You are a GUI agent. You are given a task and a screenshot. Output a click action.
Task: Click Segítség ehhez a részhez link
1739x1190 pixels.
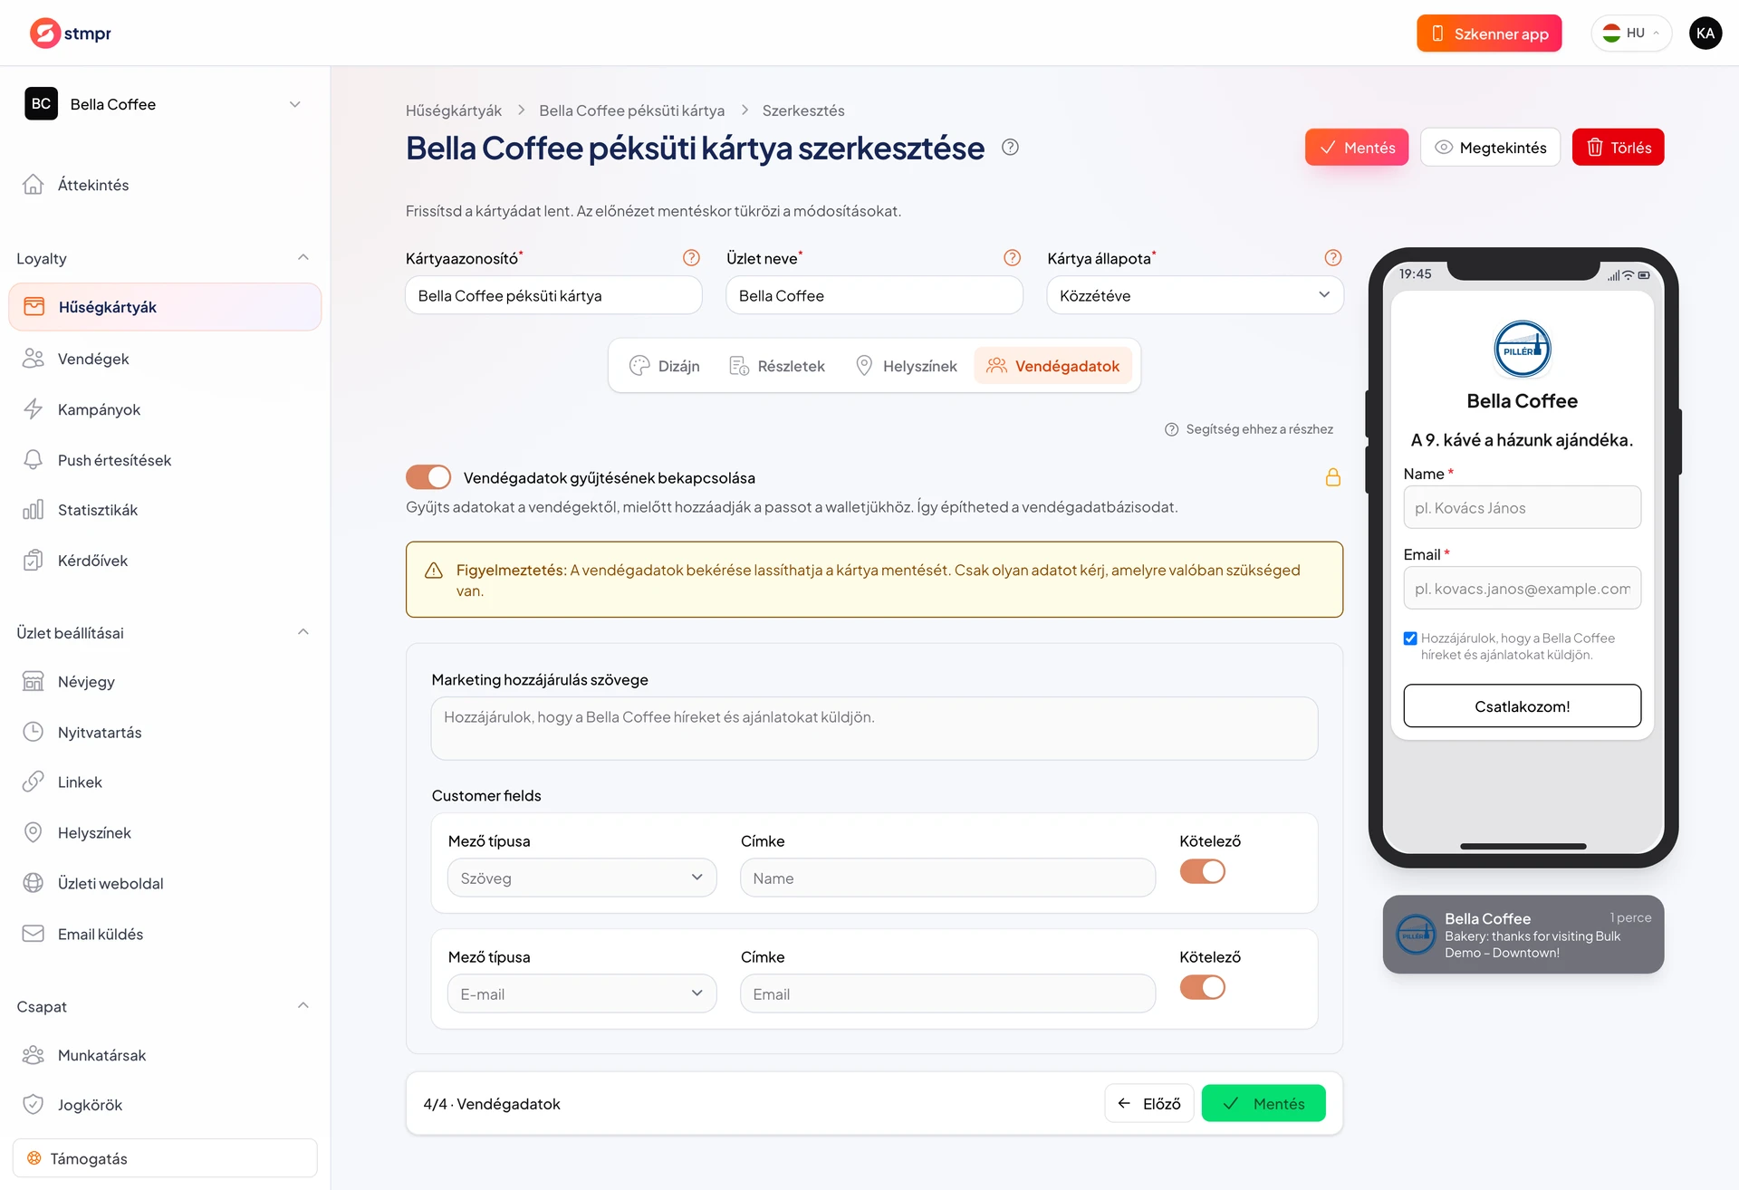point(1249,429)
